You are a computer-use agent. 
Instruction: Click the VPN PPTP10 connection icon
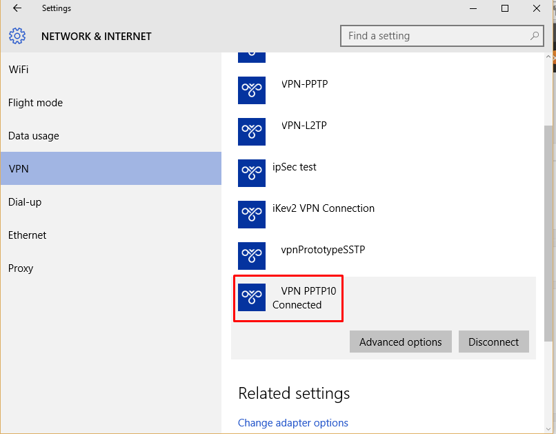pyautogui.click(x=252, y=297)
